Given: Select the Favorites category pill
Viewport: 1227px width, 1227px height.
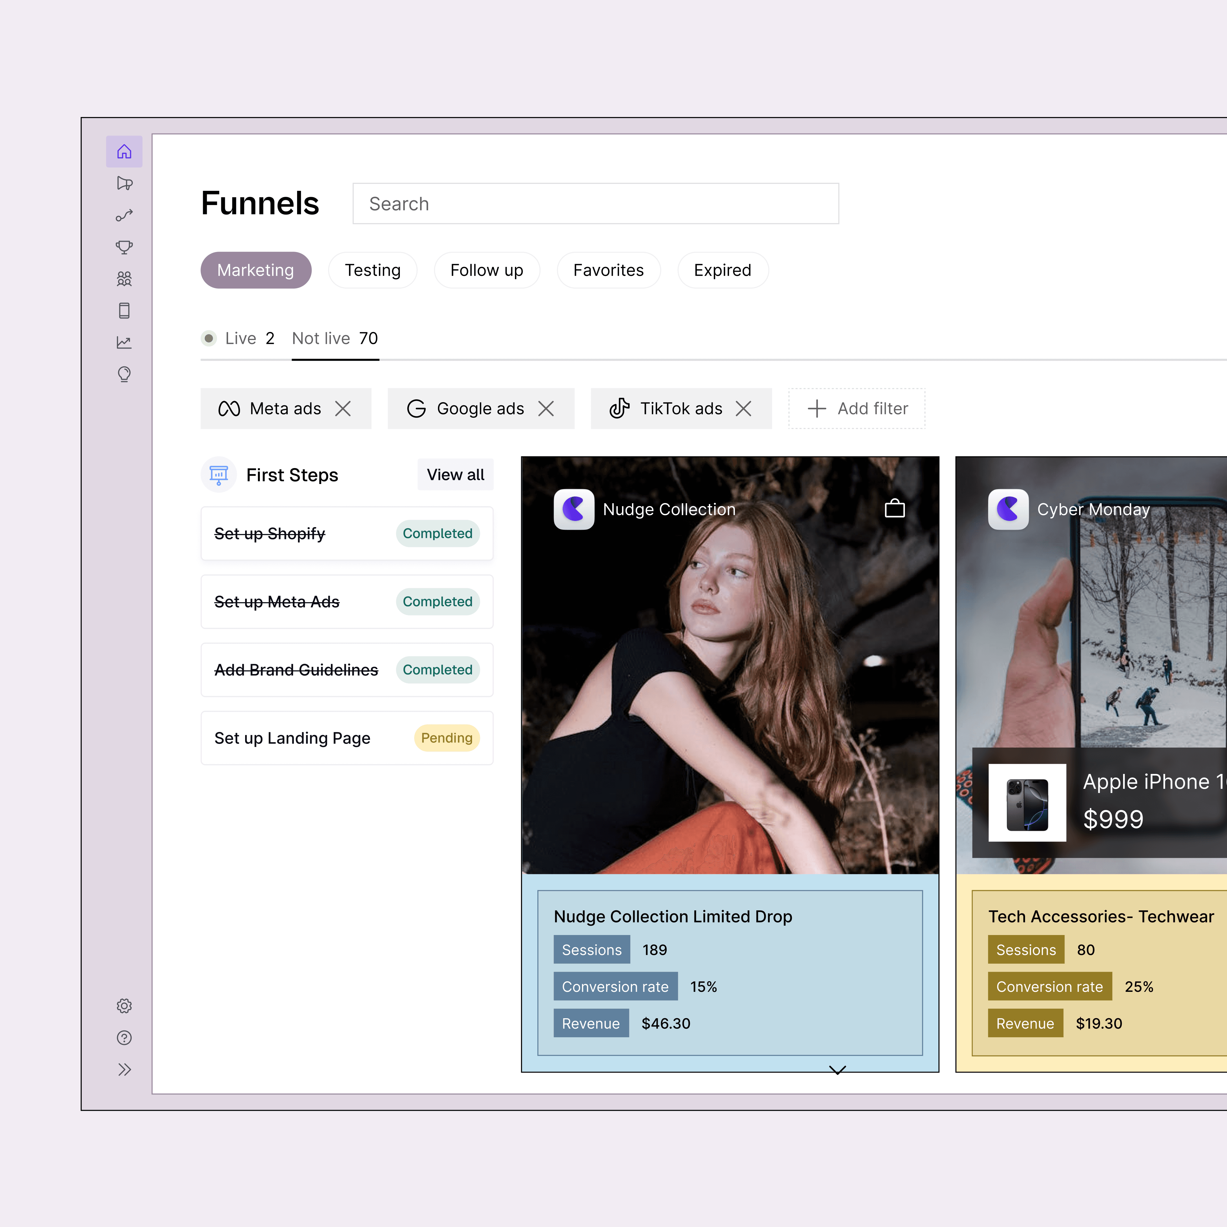Looking at the screenshot, I should pyautogui.click(x=608, y=271).
